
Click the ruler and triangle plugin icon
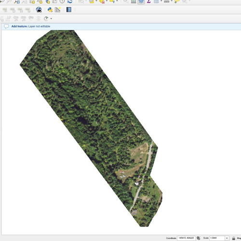57,10
